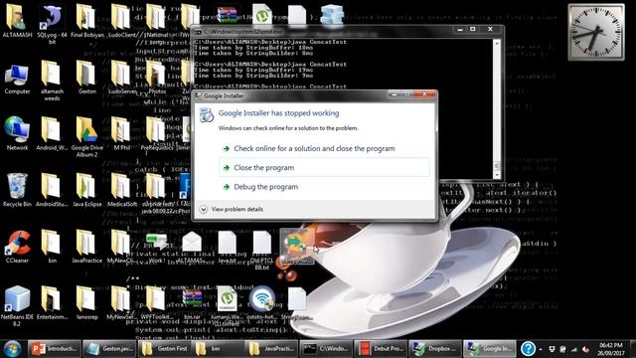Select the JavaPractice desktop folder
The width and height of the screenshot is (636, 358).
pos(86,247)
